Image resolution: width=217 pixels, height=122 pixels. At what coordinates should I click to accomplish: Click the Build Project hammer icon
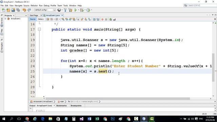coord(65,10)
